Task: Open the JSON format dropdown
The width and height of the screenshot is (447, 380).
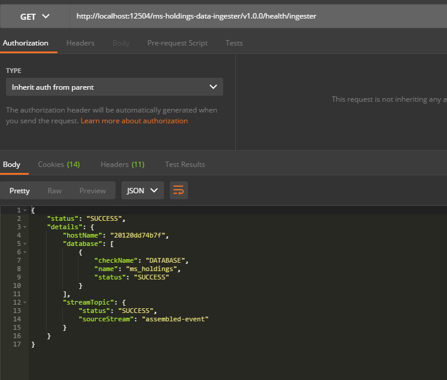Action: coord(142,191)
